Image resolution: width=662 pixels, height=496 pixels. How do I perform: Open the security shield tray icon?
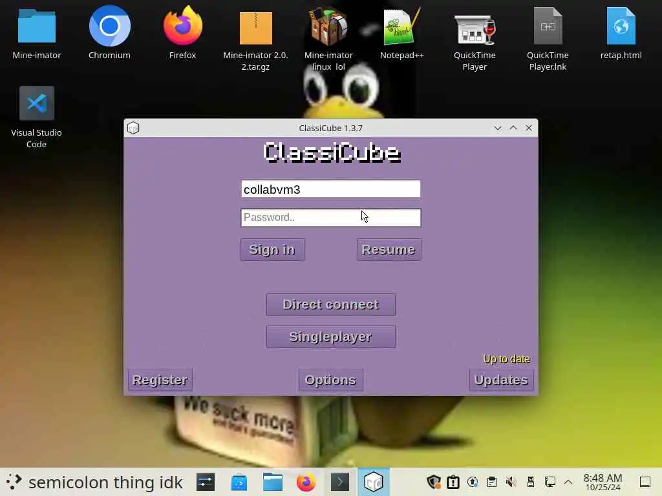coord(434,482)
